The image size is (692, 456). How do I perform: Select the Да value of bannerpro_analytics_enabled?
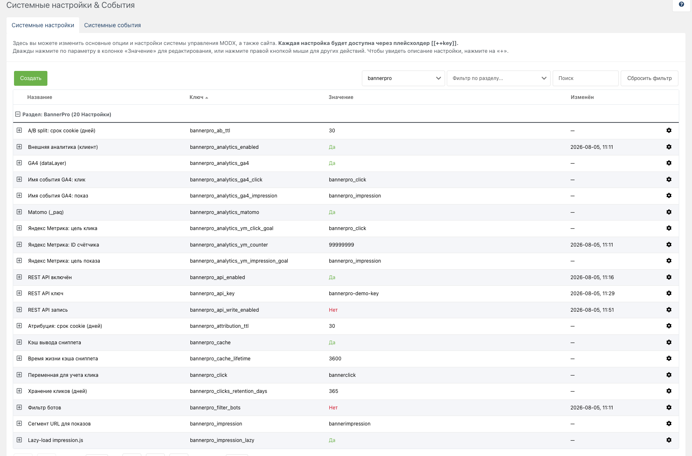332,147
